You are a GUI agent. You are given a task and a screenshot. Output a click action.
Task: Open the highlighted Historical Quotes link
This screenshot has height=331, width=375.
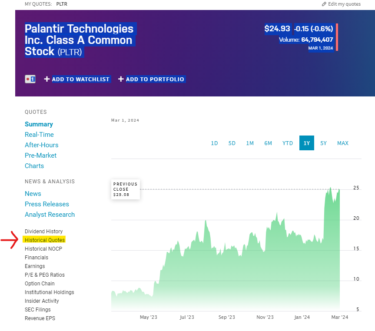(x=45, y=240)
